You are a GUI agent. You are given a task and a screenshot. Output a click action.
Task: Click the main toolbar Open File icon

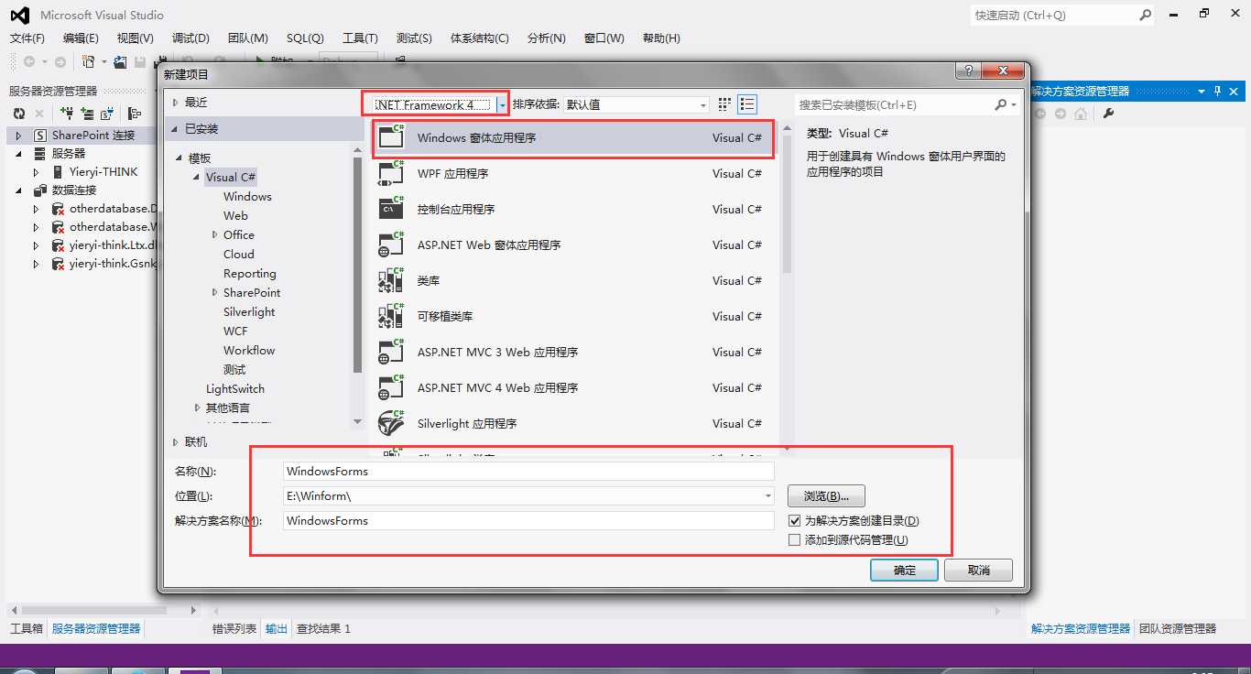click(x=120, y=61)
